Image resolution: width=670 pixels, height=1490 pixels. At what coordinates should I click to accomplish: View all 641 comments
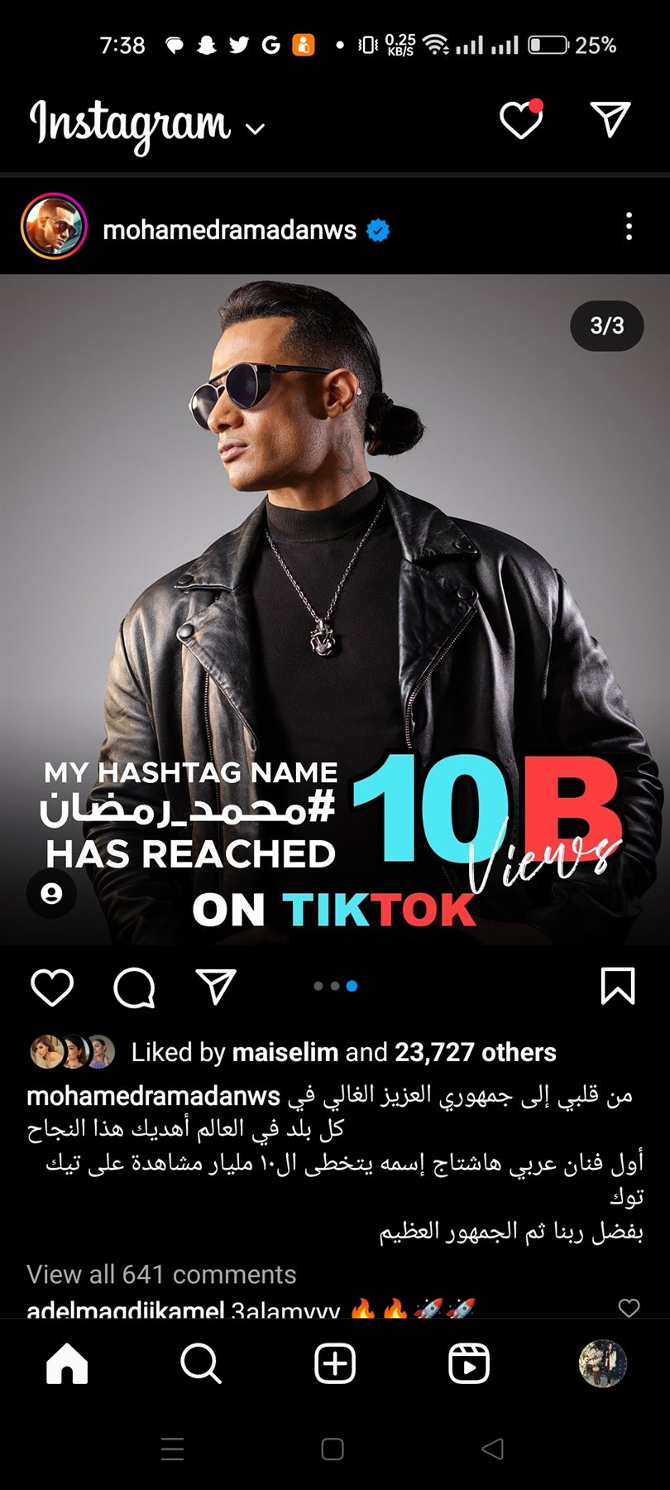161,1274
